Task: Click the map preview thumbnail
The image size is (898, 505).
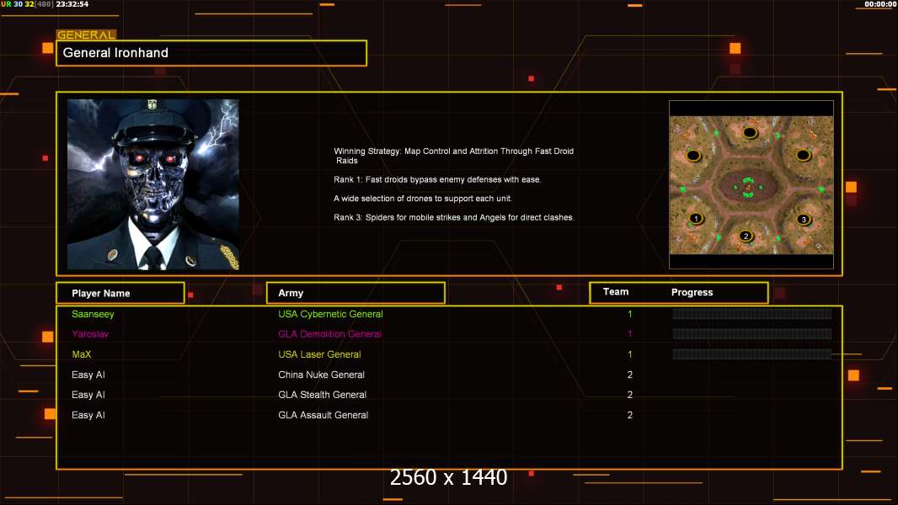Action: [x=751, y=184]
